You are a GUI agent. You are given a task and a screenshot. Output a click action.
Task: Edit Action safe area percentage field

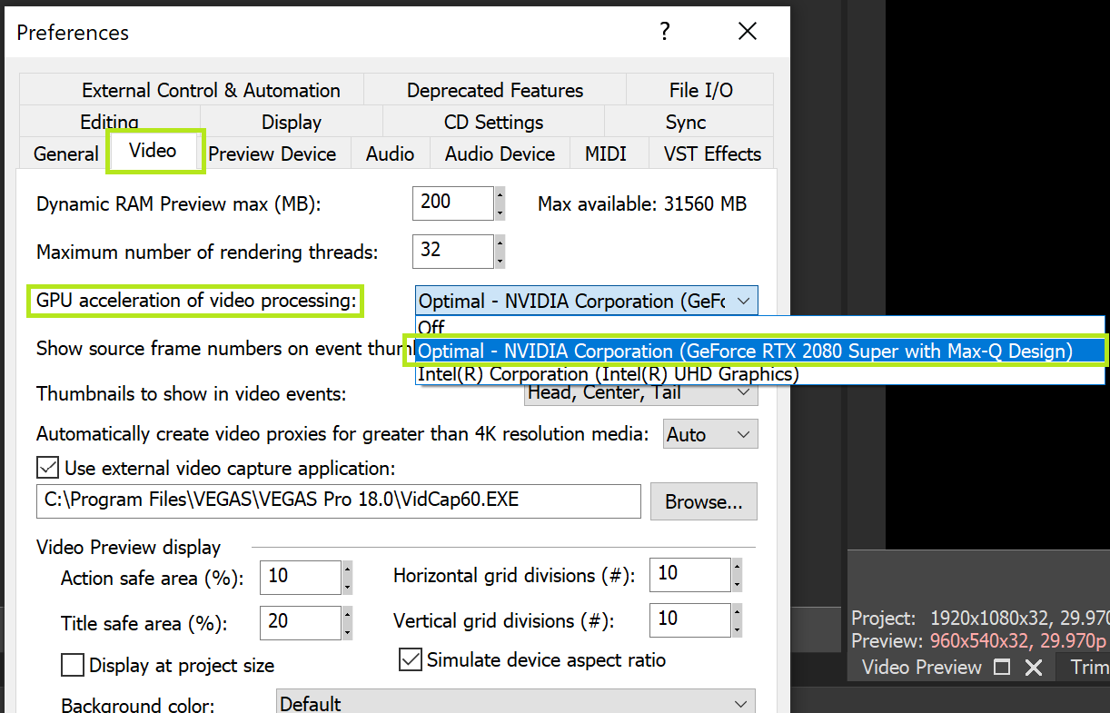click(x=301, y=577)
